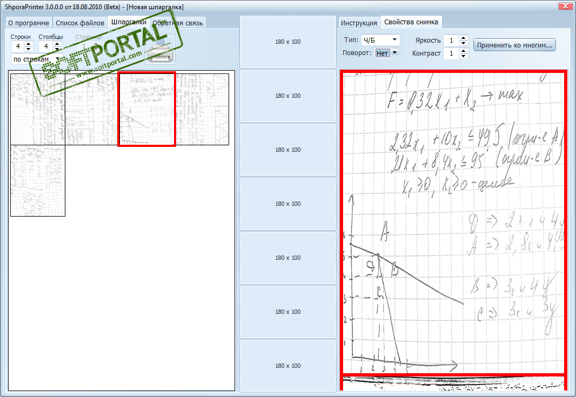
Task: Decrease the Столбцы count
Action: (57, 49)
